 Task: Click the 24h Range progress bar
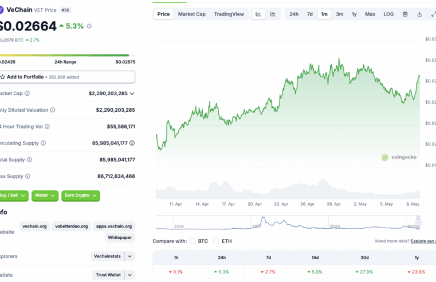[x=68, y=56]
